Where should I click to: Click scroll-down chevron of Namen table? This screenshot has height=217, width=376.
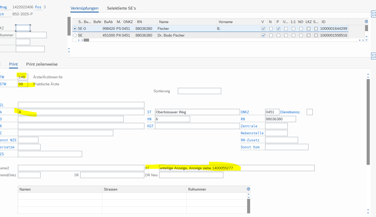(249, 197)
